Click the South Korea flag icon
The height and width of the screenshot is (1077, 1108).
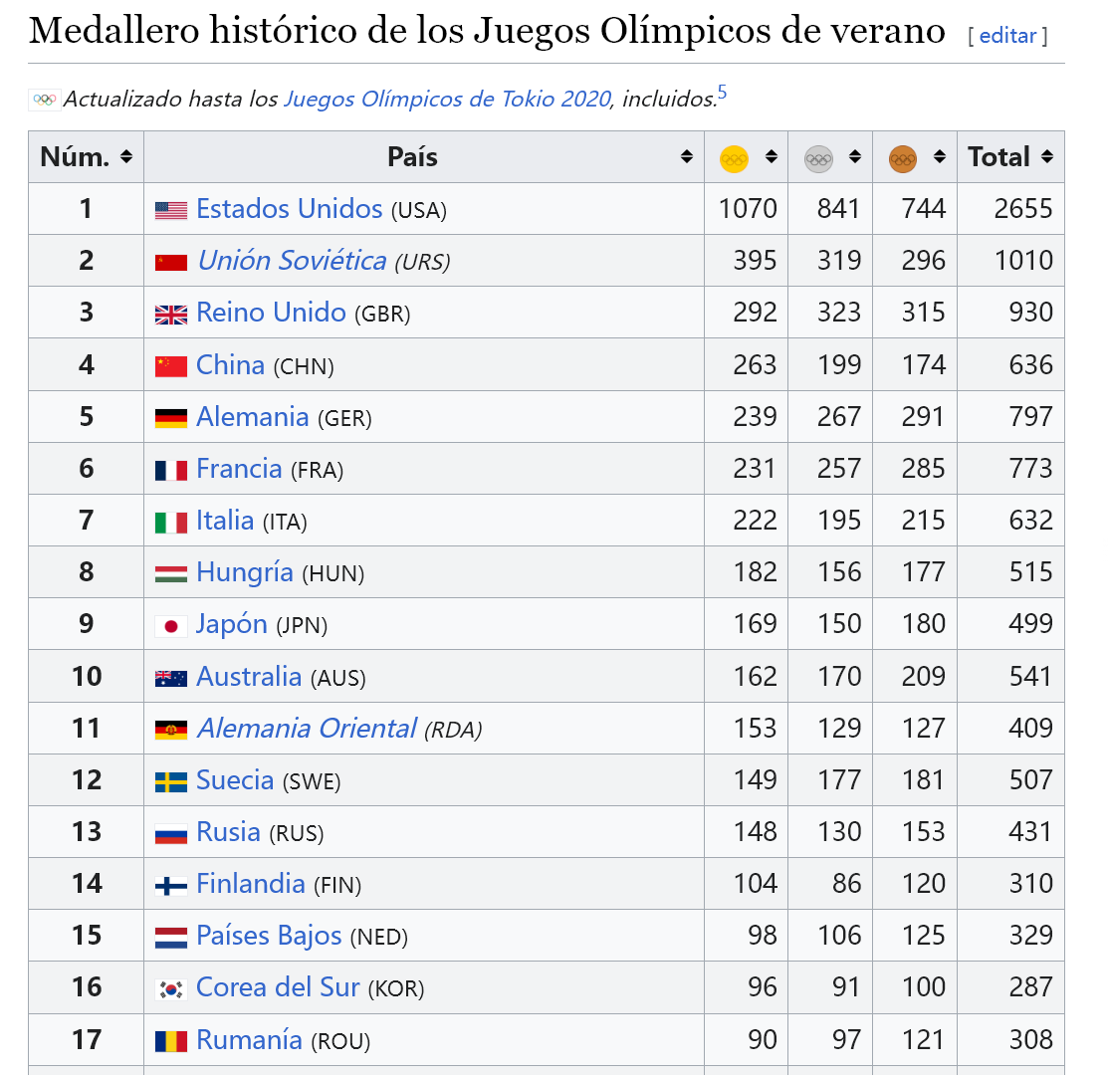171,989
